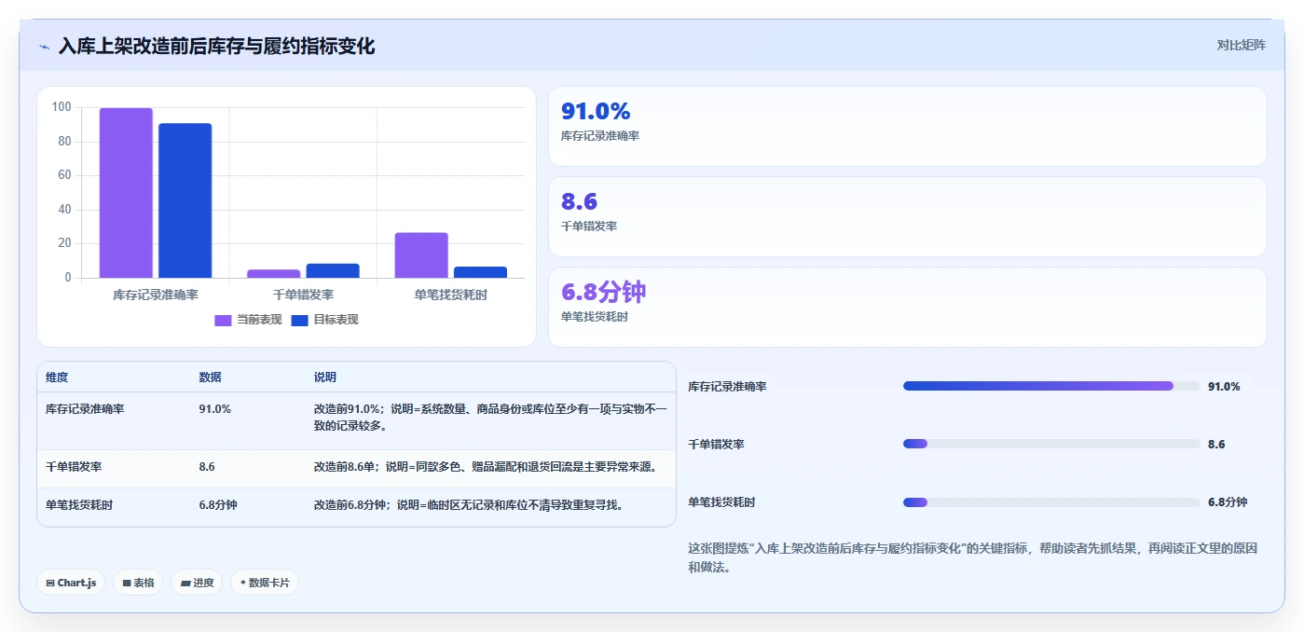The height and width of the screenshot is (632, 1304).
Task: Click the 库存记录准确率 x-axis label in the chart
Action: [156, 295]
